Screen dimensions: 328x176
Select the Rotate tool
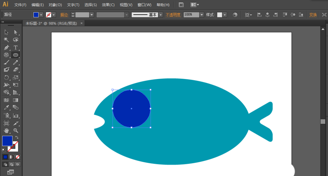tap(7, 77)
